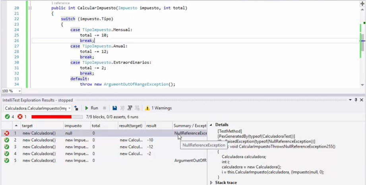Collapse the CalcularImpuesto method outlining box
Viewport: 366px width, 185px height.
click(30, 8)
